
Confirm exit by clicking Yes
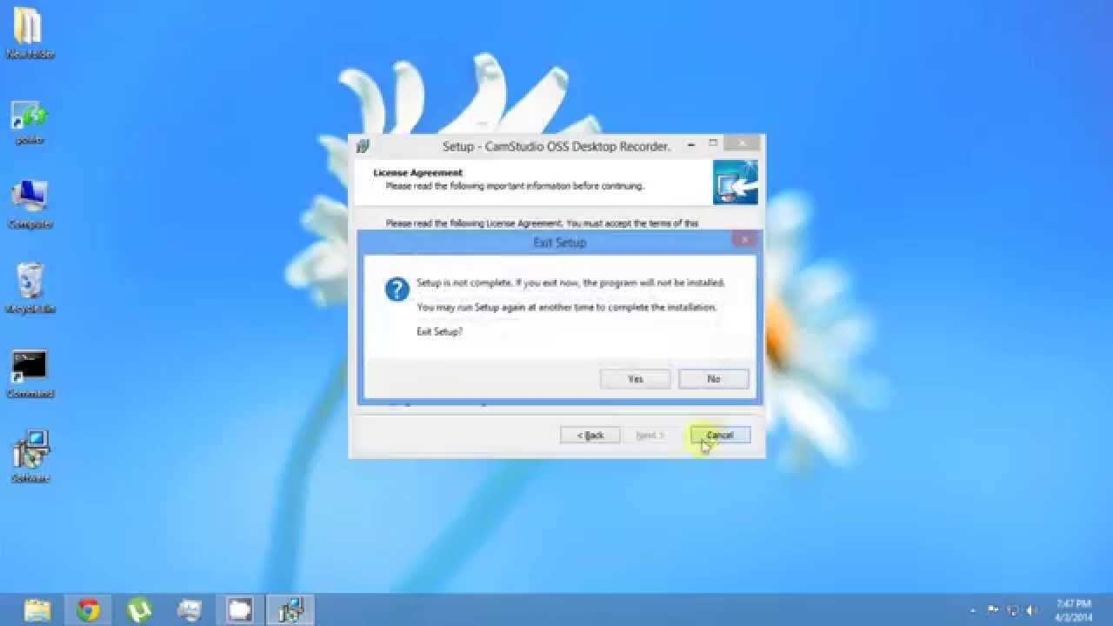[636, 379]
